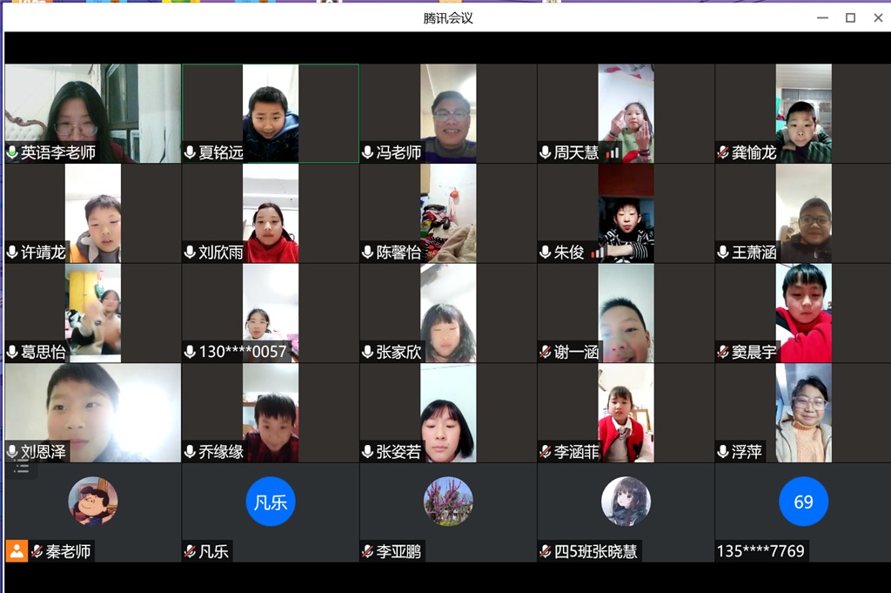The height and width of the screenshot is (593, 891).
Task: Click the name label 张姿若
Action: tap(399, 451)
